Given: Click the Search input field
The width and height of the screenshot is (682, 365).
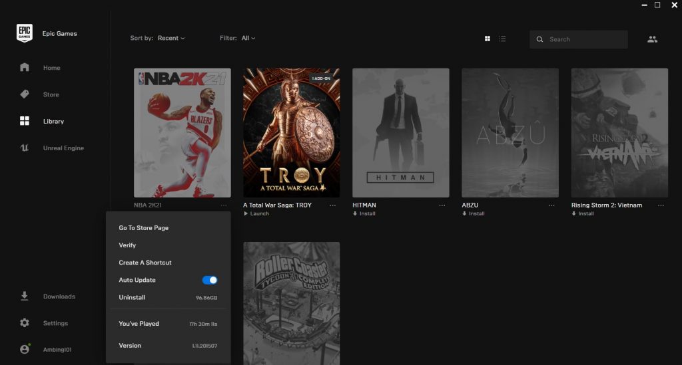Looking at the screenshot, I should click(x=579, y=39).
